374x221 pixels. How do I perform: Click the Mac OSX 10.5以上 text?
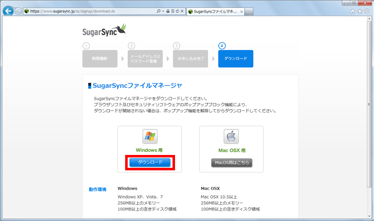[219, 197]
